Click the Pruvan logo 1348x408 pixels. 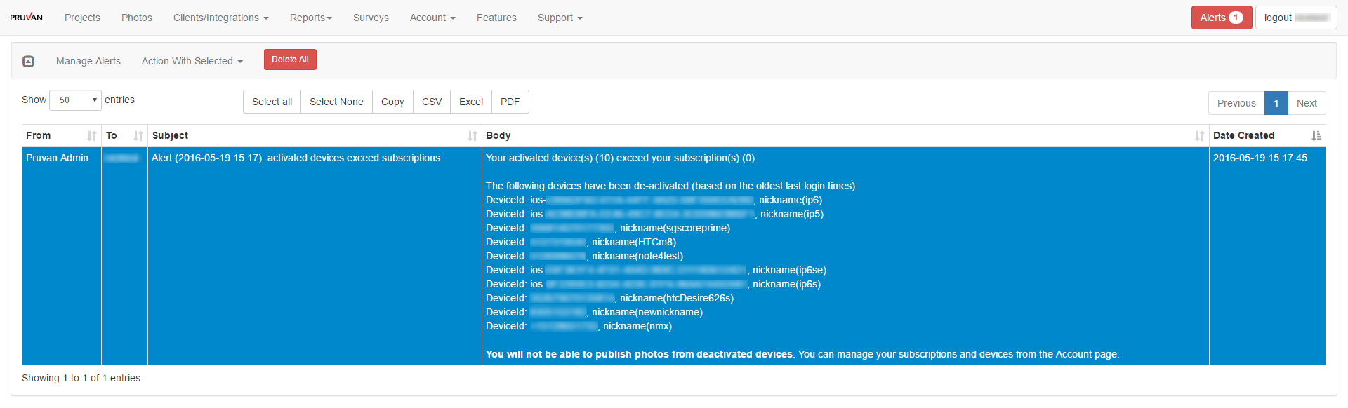(26, 18)
